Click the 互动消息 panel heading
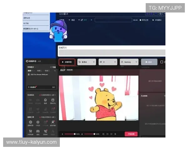Screen dimensions: 188x150 tap(144, 96)
